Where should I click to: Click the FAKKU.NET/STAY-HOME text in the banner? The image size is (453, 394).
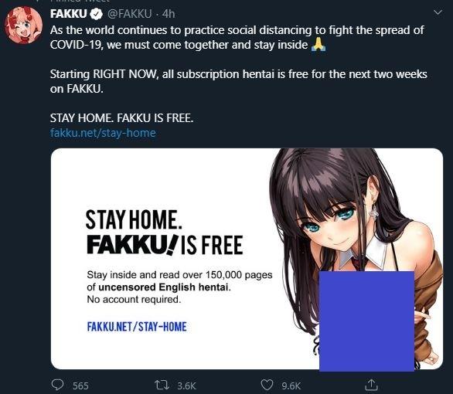tap(137, 327)
